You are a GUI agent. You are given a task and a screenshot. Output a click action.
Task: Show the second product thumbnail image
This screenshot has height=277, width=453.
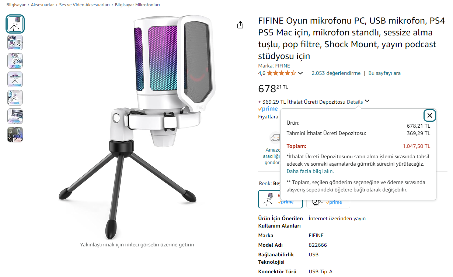point(15,42)
